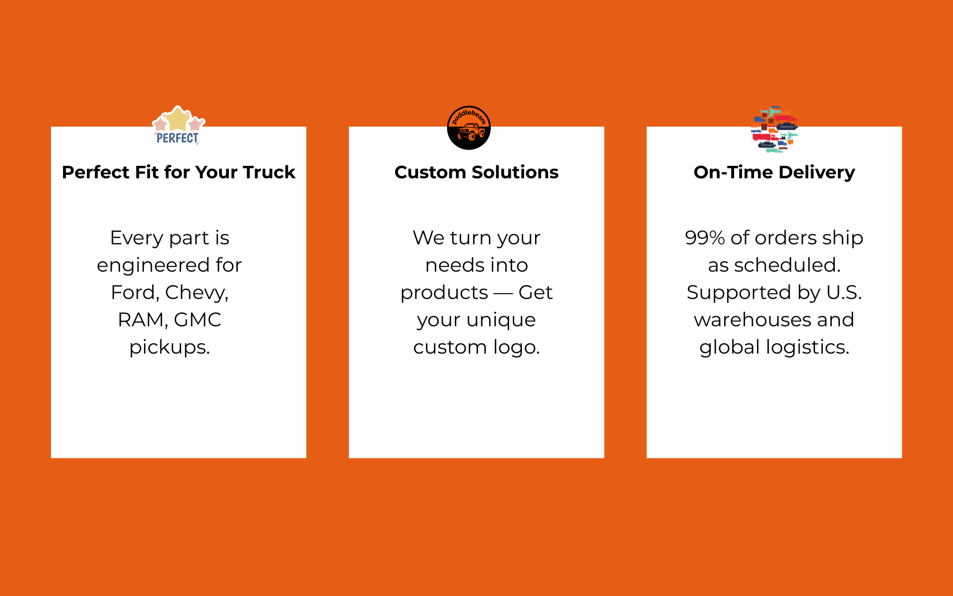Viewport: 953px width, 596px height.
Task: Select the "Custom Solutions" heading
Action: point(476,172)
